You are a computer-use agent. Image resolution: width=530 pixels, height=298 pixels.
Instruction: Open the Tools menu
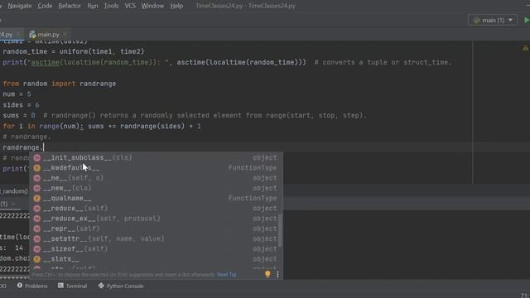pos(111,6)
